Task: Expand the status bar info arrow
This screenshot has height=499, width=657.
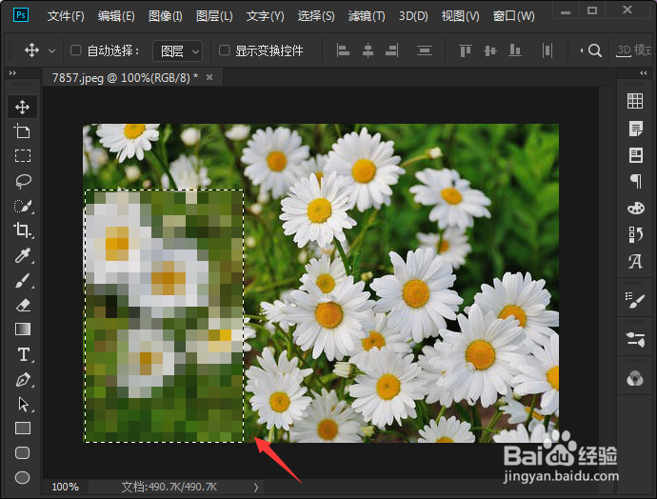Action: pos(255,487)
